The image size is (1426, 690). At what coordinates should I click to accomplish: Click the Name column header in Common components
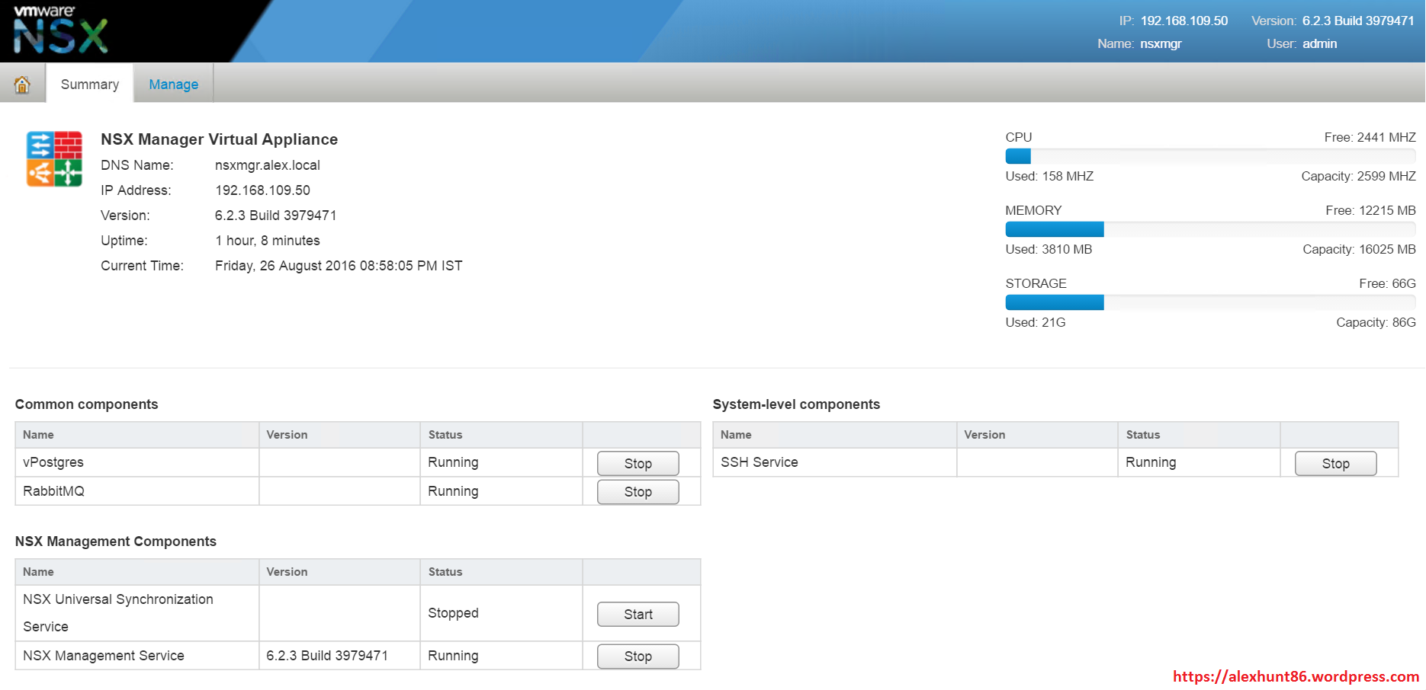pos(38,435)
